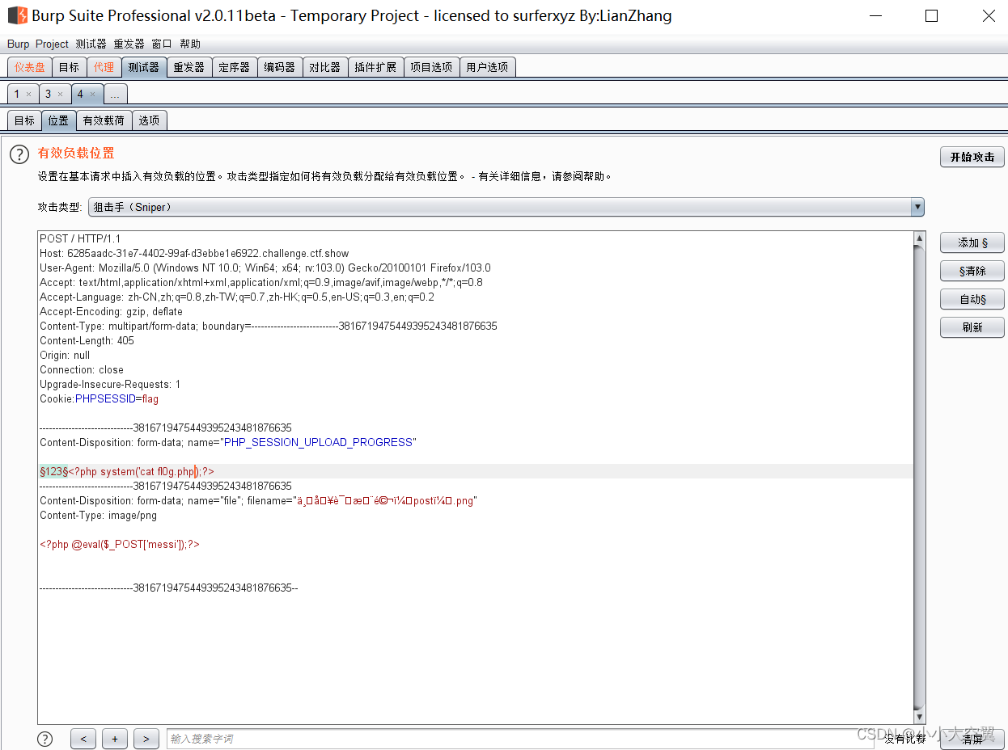
Task: Click the Connection: close line
Action: point(82,369)
